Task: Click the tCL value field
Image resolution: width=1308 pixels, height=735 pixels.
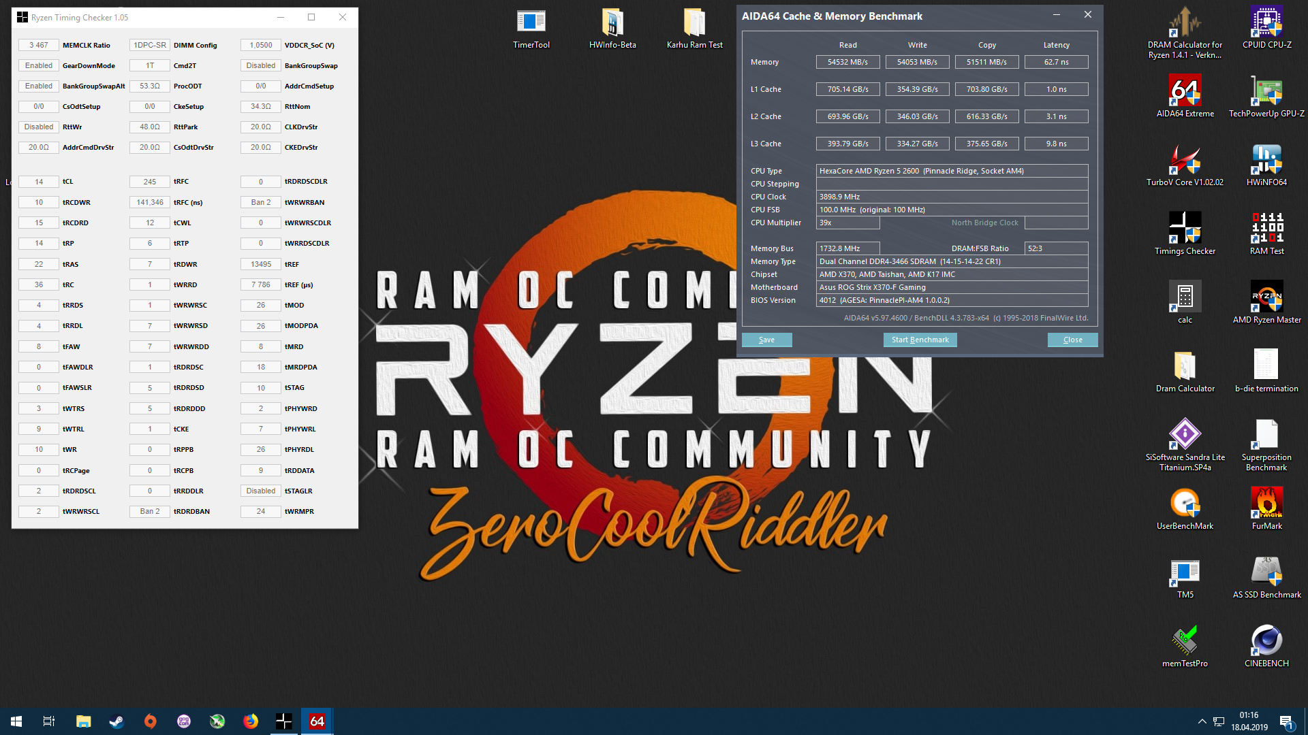Action: (39, 182)
